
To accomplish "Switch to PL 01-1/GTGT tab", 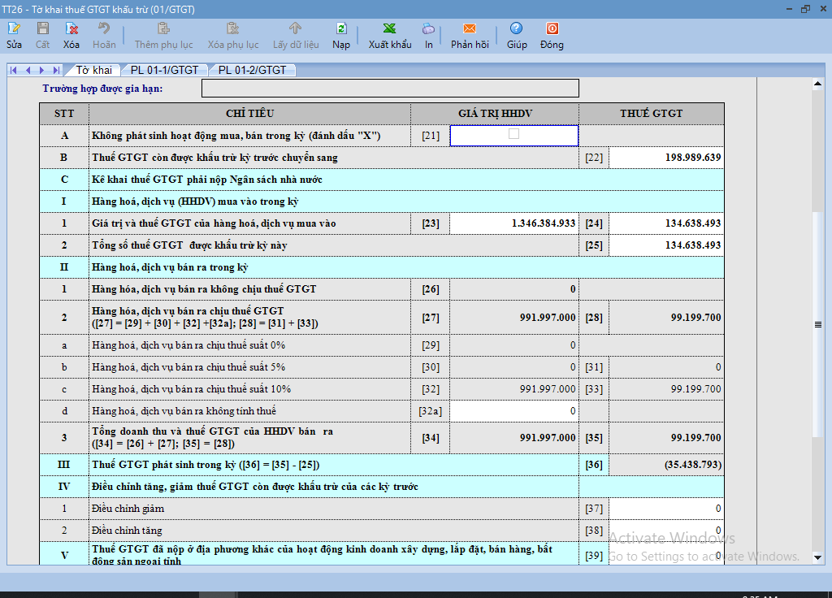I will (164, 70).
